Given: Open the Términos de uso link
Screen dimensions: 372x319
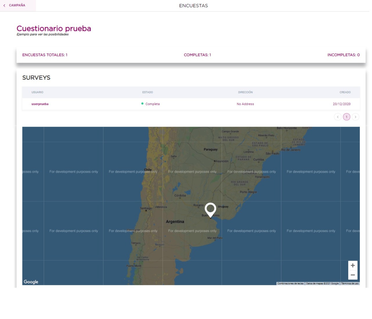Looking at the screenshot, I should click(x=350, y=284).
